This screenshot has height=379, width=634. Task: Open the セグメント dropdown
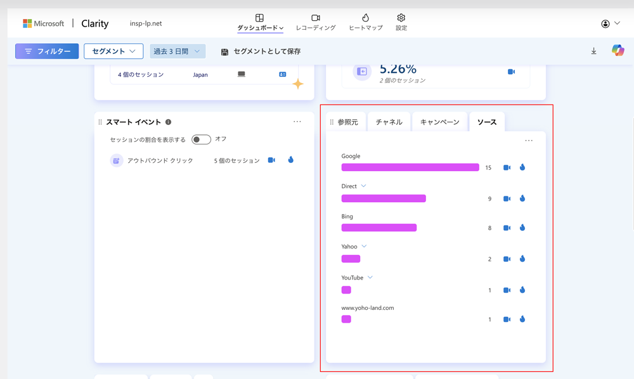tap(113, 51)
